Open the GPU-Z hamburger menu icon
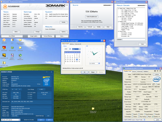 point(160,71)
